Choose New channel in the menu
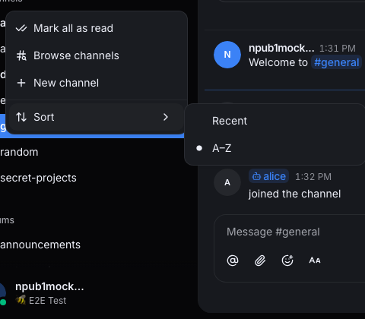The height and width of the screenshot is (319, 365). coord(97,83)
